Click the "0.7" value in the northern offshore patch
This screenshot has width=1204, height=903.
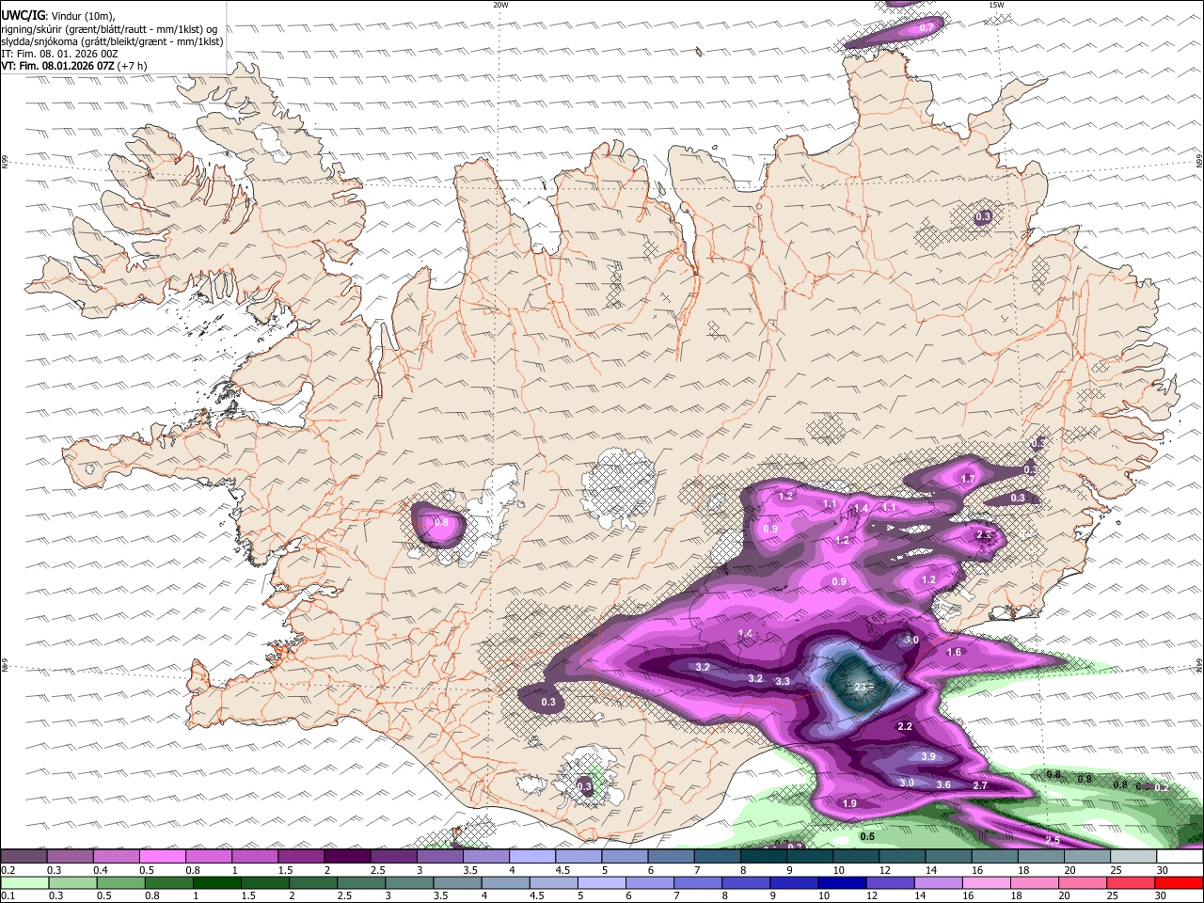click(x=927, y=28)
